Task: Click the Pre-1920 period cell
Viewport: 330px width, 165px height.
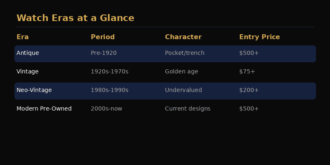Action: tap(104, 53)
